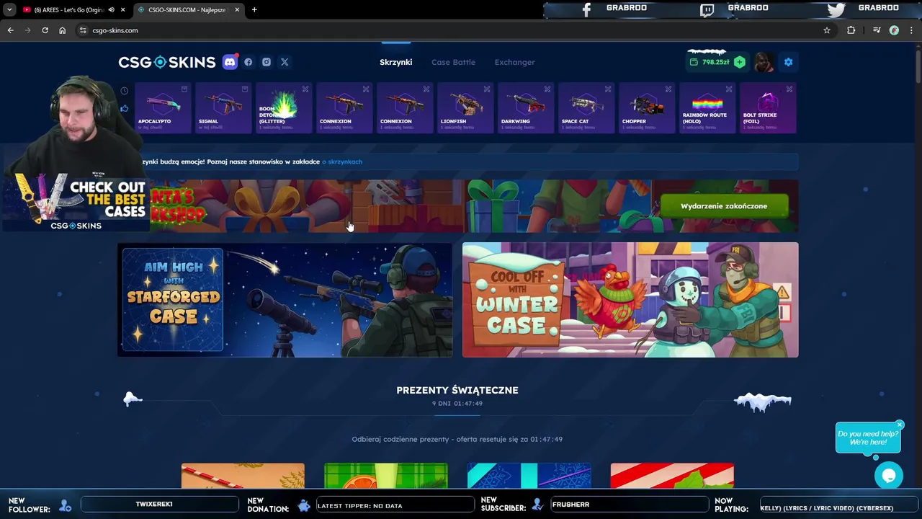Close the 'Do you need help?' popup
The height and width of the screenshot is (519, 922).
coord(900,425)
